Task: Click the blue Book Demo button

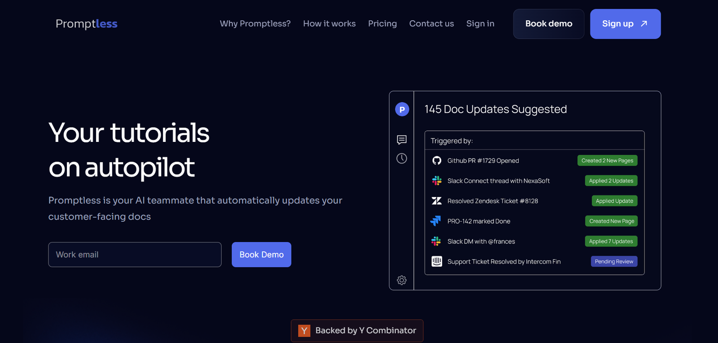Action: (x=261, y=255)
